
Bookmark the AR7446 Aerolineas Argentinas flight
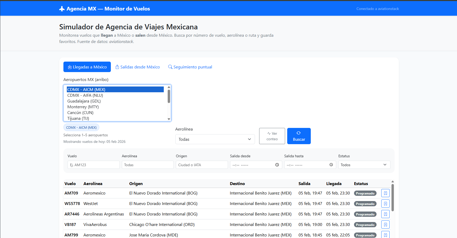(385, 214)
